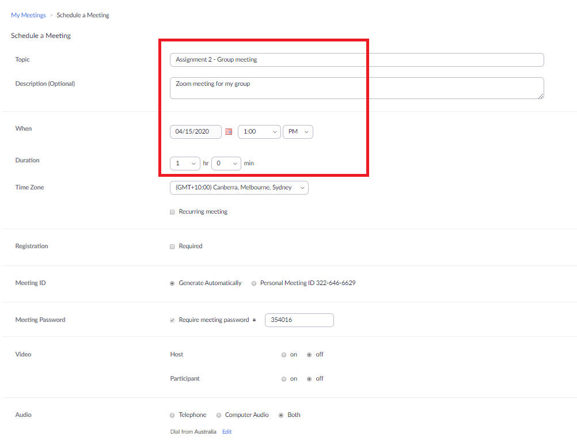Set Participant video to off
577x444 pixels.
309,379
